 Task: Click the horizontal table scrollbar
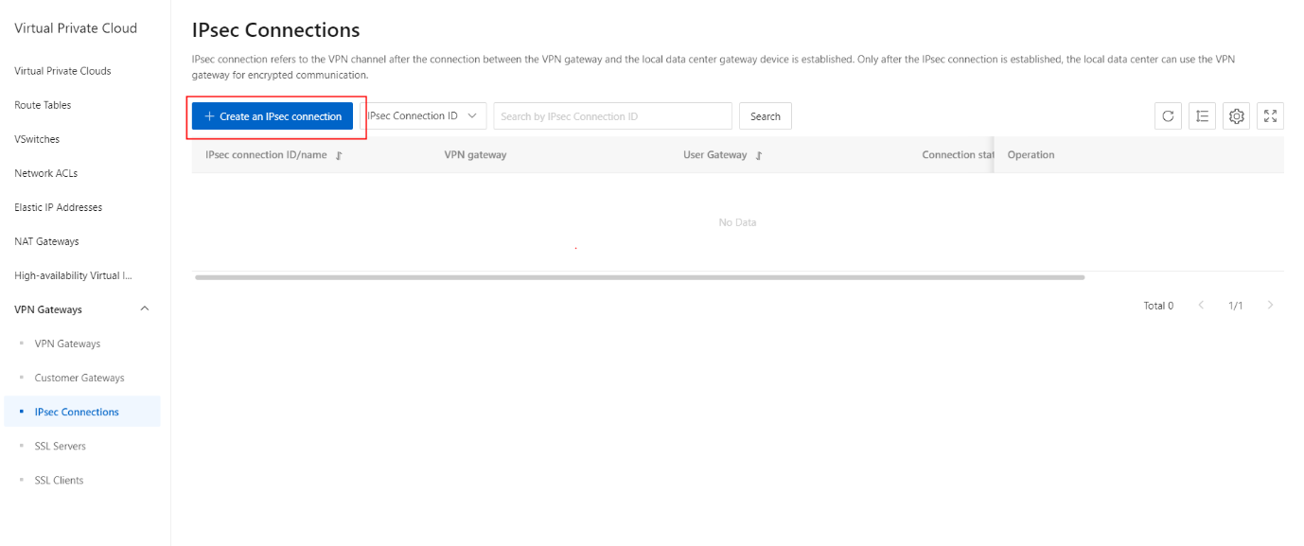(x=640, y=277)
